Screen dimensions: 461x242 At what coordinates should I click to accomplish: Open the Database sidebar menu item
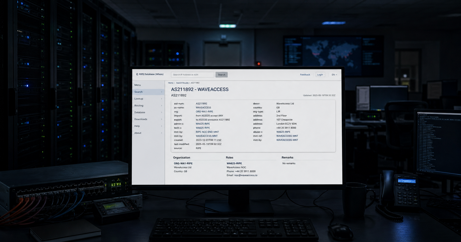coord(148,112)
